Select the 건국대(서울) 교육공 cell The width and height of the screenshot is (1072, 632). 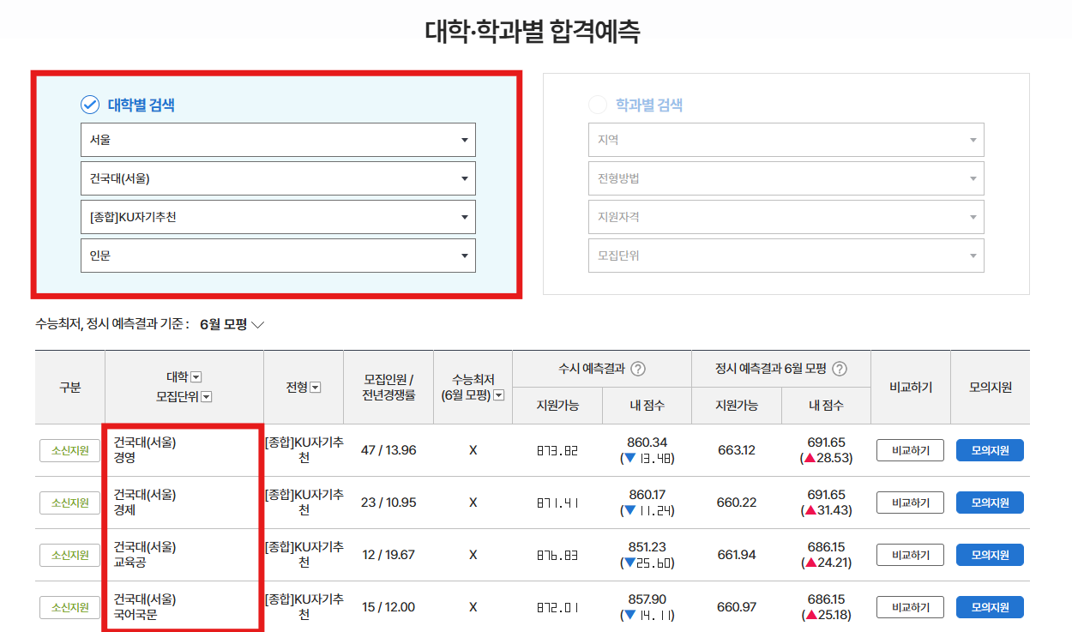(184, 555)
